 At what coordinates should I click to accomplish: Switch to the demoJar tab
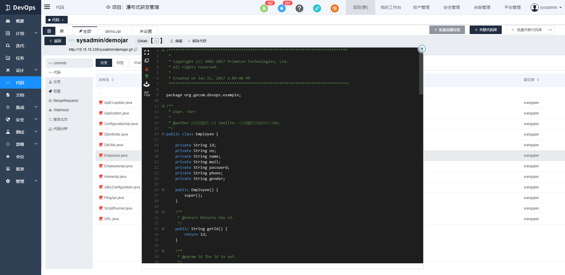tap(113, 31)
